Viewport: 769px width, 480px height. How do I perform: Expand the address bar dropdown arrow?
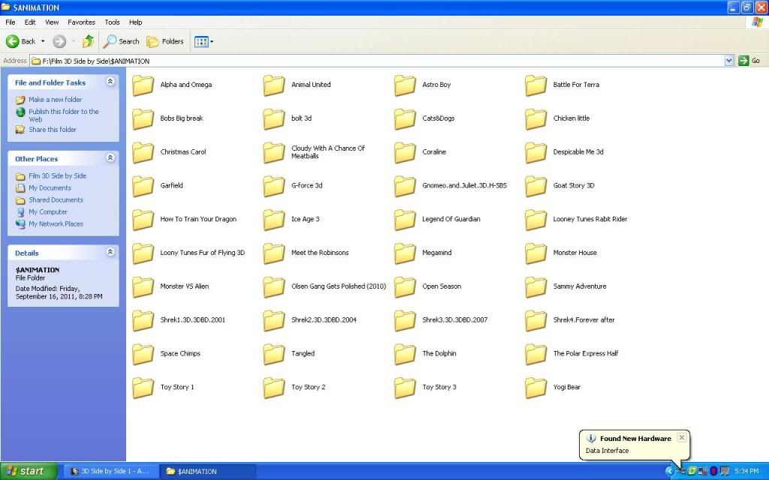pyautogui.click(x=728, y=61)
